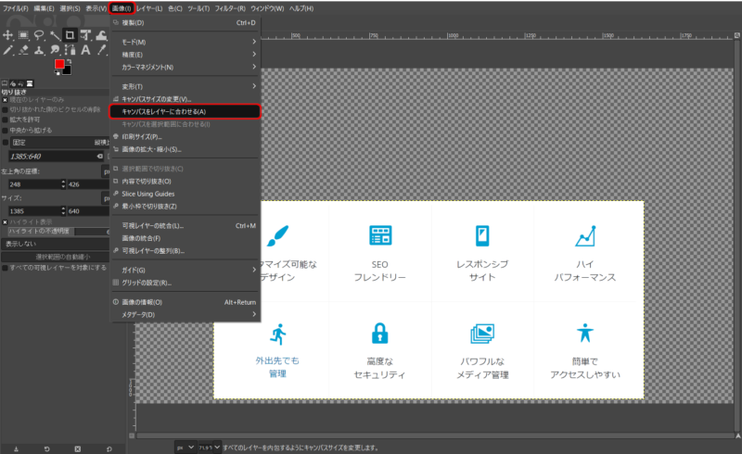Expand the 変形(T) submenu

[185, 86]
